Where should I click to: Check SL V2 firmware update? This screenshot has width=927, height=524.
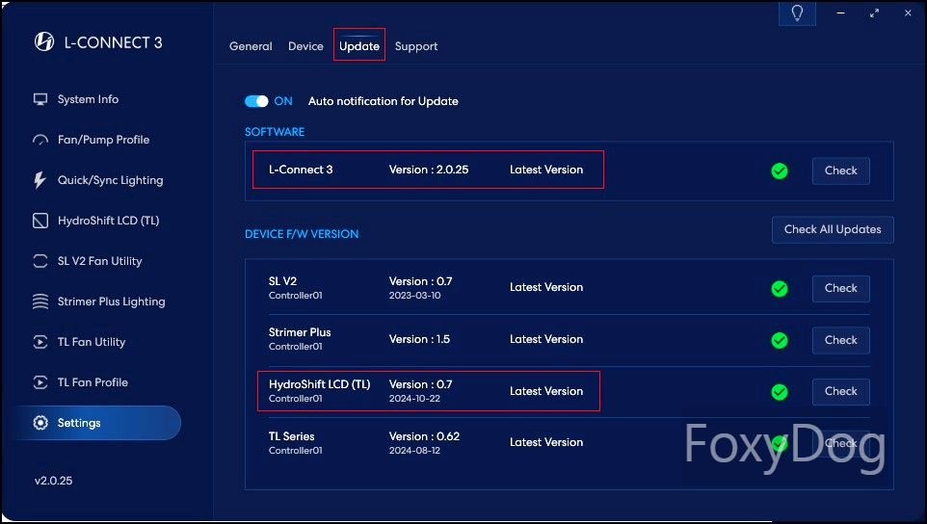coord(840,288)
